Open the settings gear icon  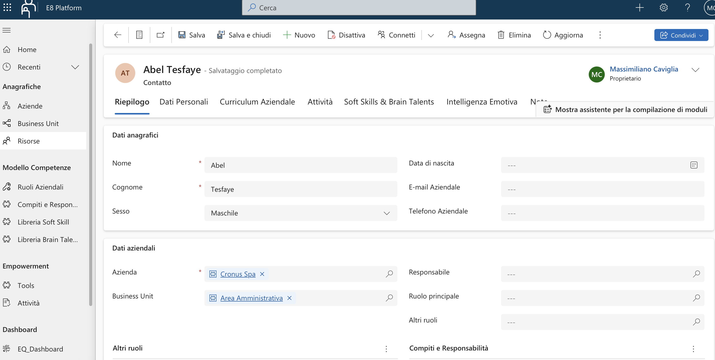pyautogui.click(x=663, y=7)
